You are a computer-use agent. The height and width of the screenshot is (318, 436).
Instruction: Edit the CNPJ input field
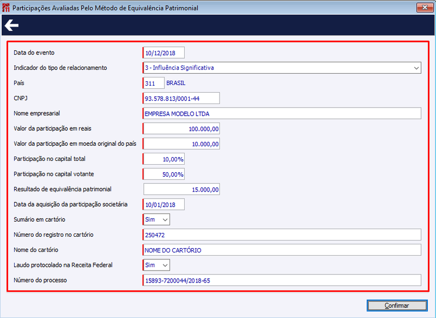click(181, 98)
